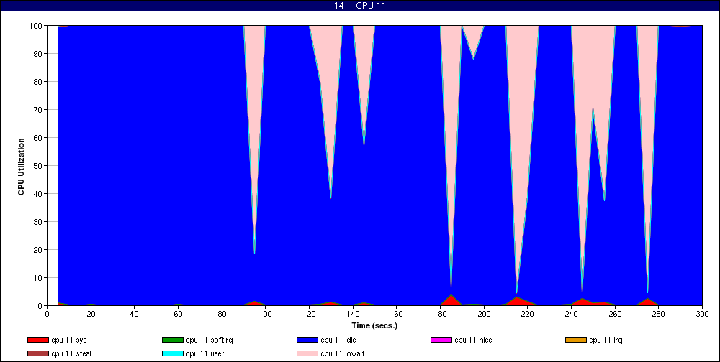Select the 'cpu 11 irq' legend label
Image resolution: width=720 pixels, height=362 pixels.
tap(606, 340)
